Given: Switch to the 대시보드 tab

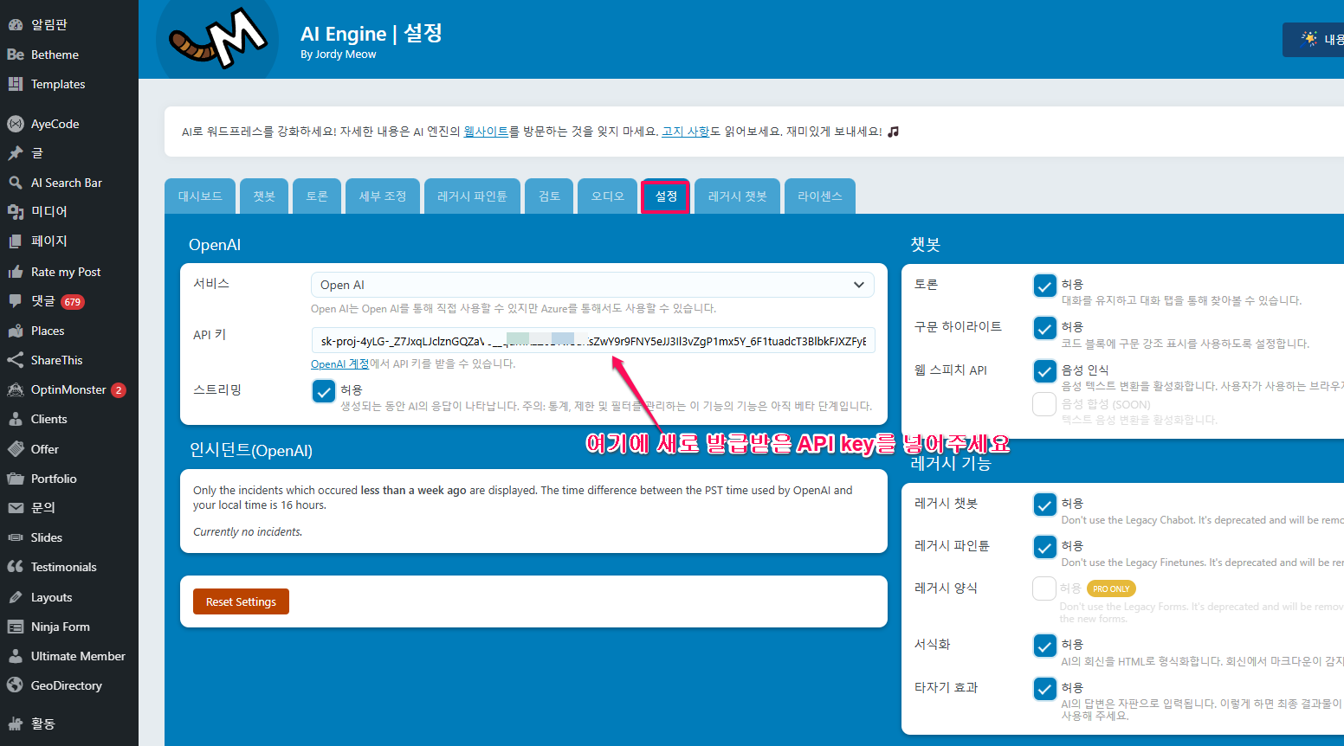Looking at the screenshot, I should pyautogui.click(x=200, y=196).
